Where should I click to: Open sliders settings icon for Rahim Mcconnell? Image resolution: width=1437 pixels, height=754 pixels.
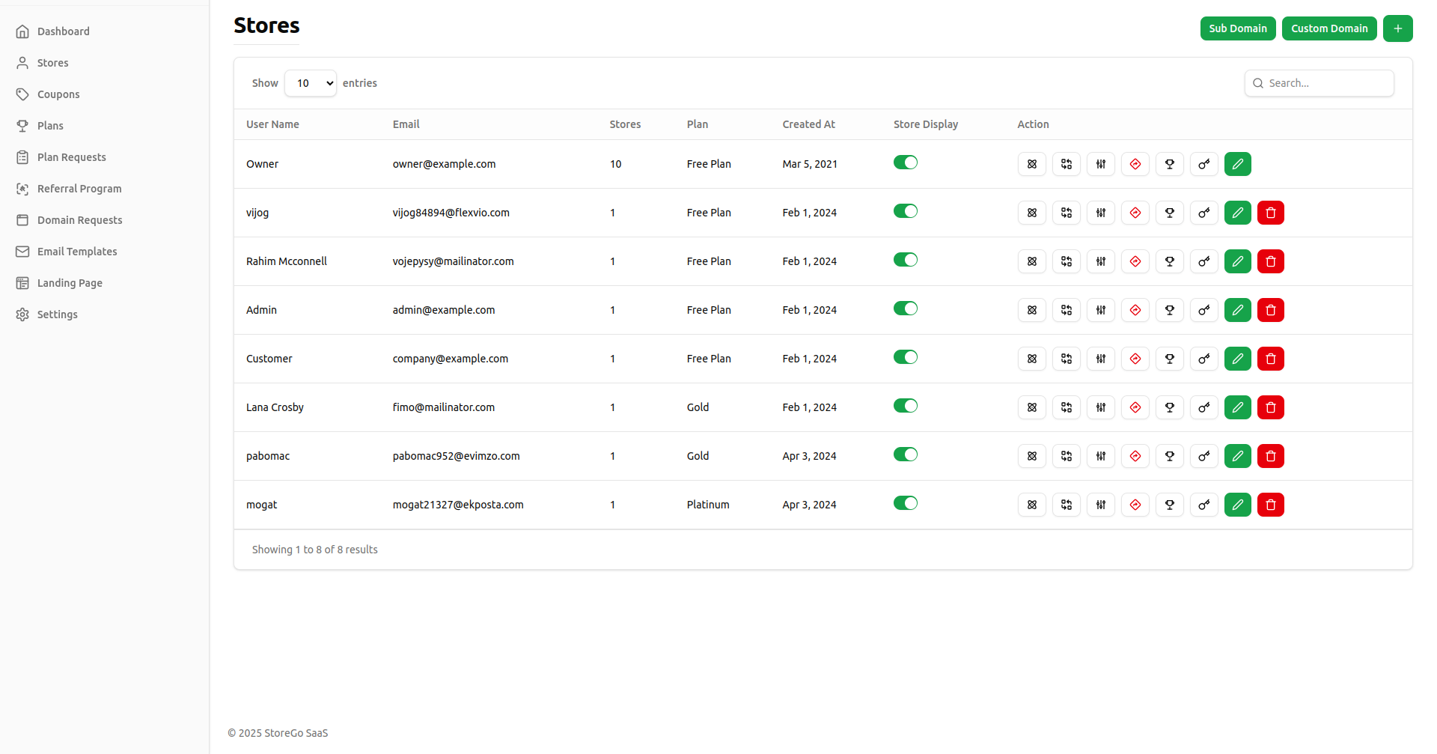pyautogui.click(x=1100, y=261)
